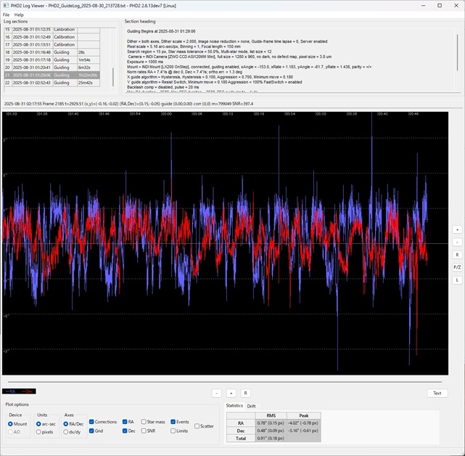This screenshot has height=456, width=465.
Task: Open the Help menu
Action: (19, 15)
